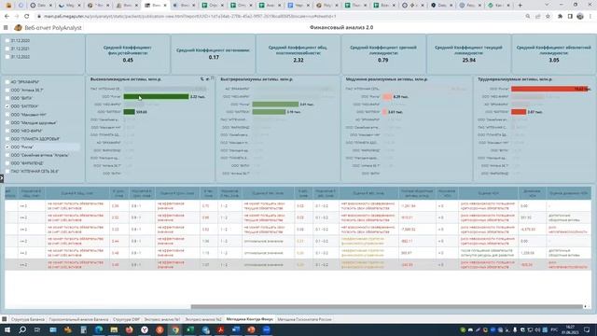Tick the ООО "ФАРМЛЕНД" checkbox
Image resolution: width=597 pixels, height=336 pixels.
[x=7, y=163]
